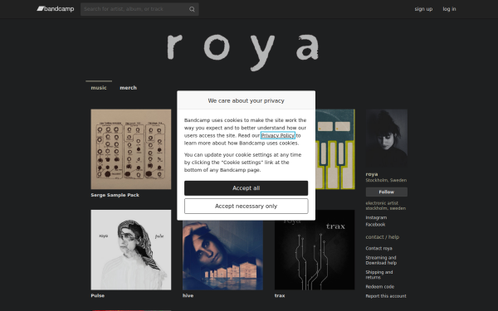Open the log in link
498x311 pixels.
[x=449, y=9]
